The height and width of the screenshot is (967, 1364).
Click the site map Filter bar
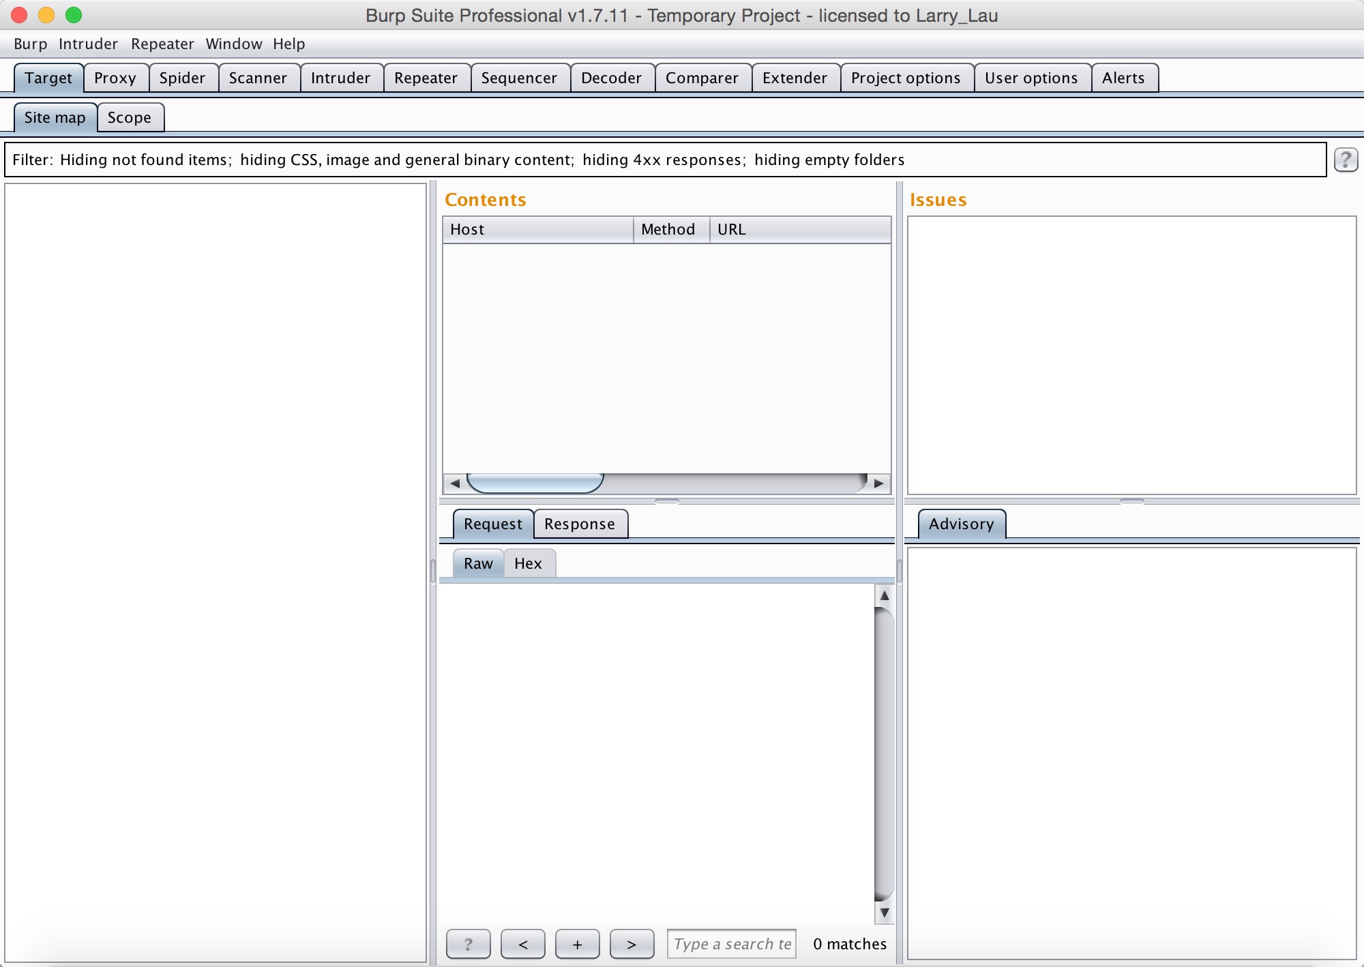pyautogui.click(x=665, y=160)
